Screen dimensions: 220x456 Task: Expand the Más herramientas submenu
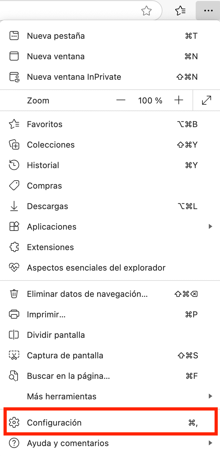(x=210, y=396)
